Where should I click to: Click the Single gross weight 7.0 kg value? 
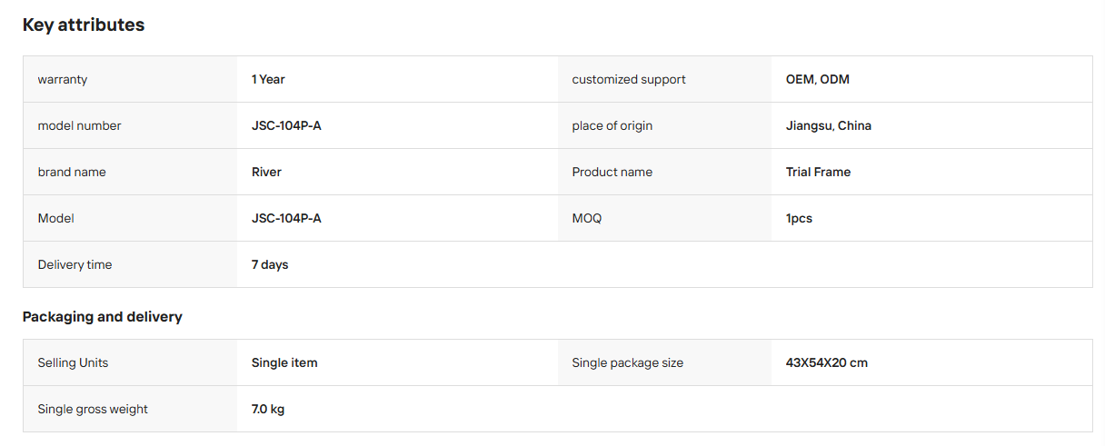268,409
